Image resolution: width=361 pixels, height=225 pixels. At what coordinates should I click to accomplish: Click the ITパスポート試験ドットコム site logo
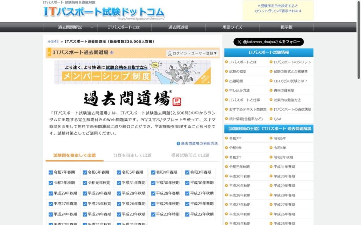[104, 12]
